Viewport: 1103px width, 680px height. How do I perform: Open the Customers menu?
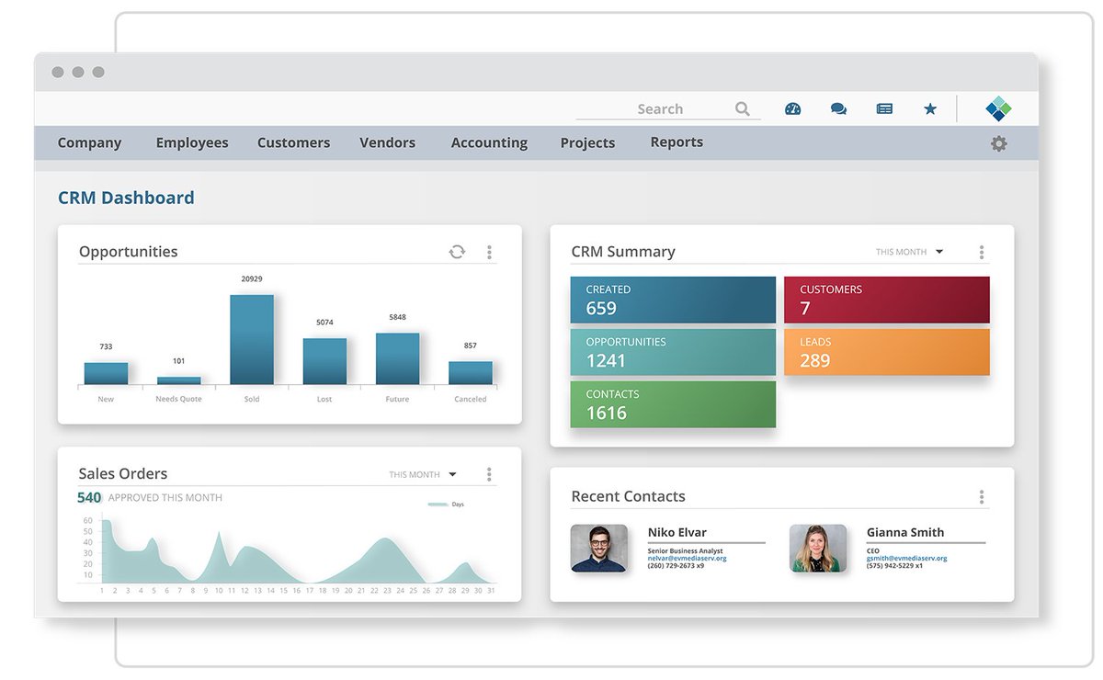point(293,142)
